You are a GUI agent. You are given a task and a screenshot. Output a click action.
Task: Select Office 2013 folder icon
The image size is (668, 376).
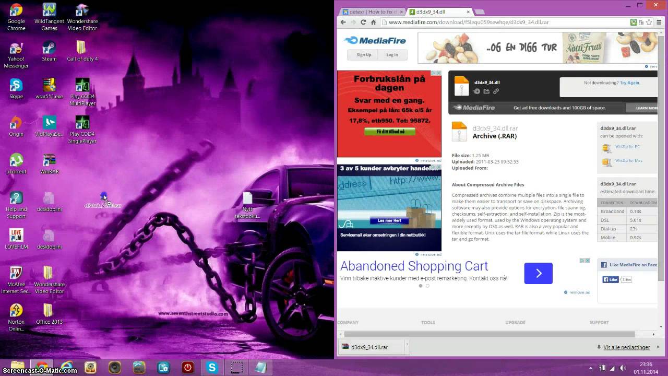click(49, 314)
